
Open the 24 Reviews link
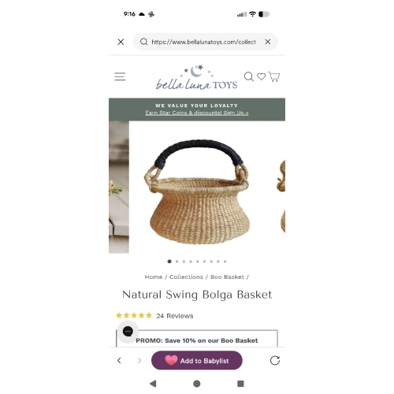pos(175,316)
